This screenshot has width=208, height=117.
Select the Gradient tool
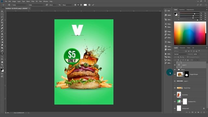(2, 42)
